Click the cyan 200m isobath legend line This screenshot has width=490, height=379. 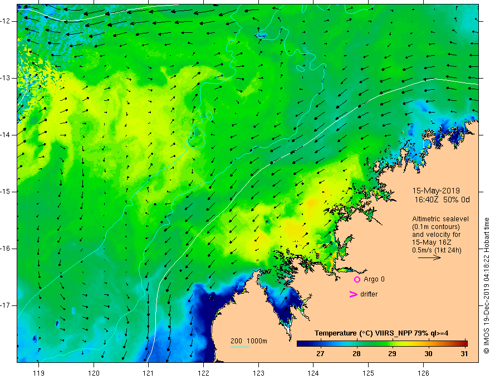240,347
